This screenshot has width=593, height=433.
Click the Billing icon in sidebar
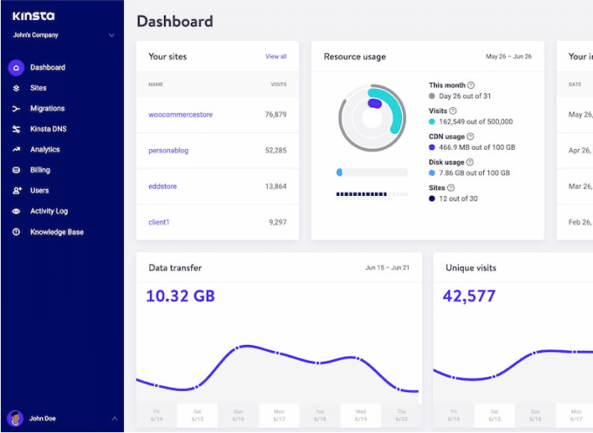[x=16, y=170]
